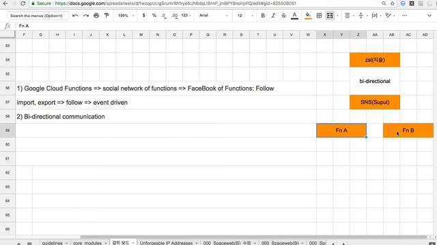Format as percent

tap(154, 16)
